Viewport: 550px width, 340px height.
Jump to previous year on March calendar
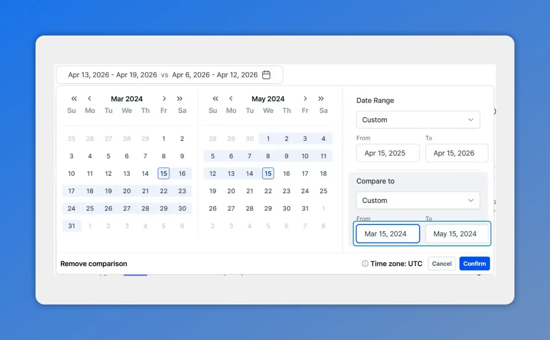pyautogui.click(x=73, y=99)
